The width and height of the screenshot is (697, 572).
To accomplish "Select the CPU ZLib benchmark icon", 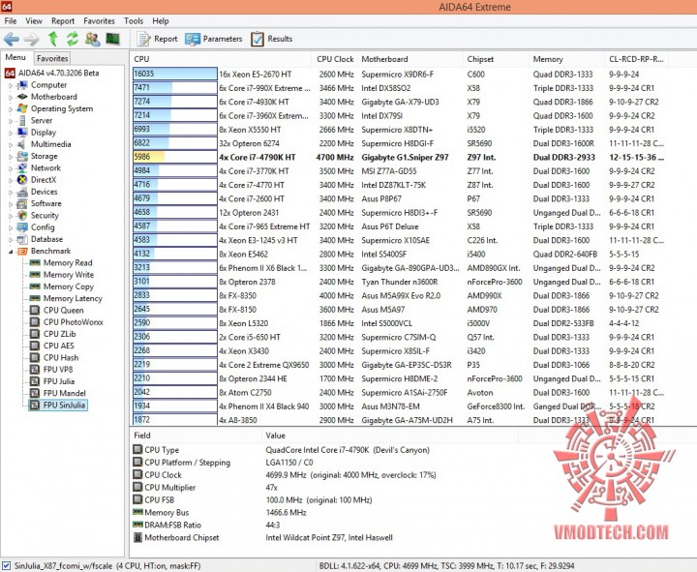I will (x=35, y=334).
